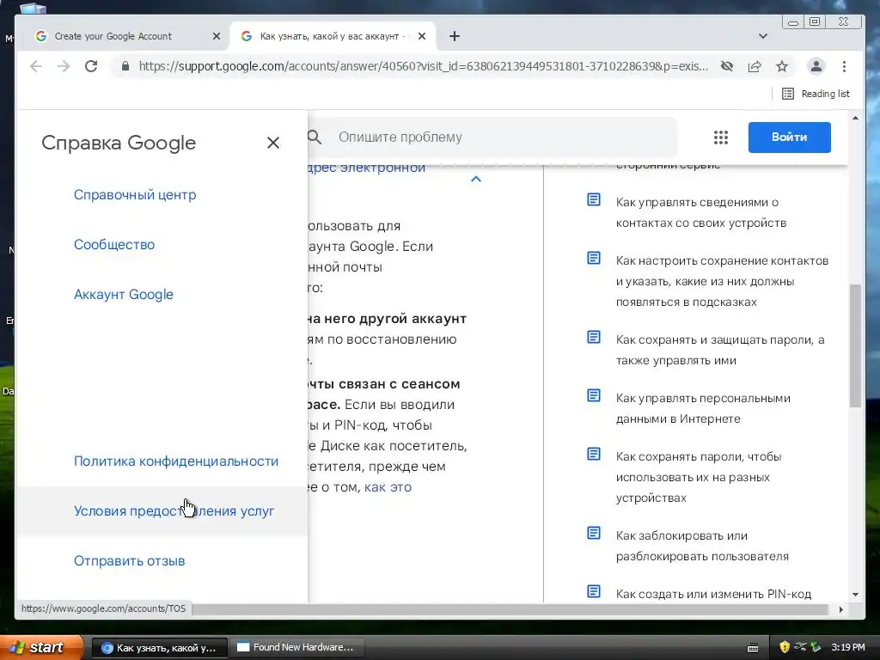Image resolution: width=880 pixels, height=660 pixels.
Task: Bookmark this page with the star
Action: [x=782, y=66]
